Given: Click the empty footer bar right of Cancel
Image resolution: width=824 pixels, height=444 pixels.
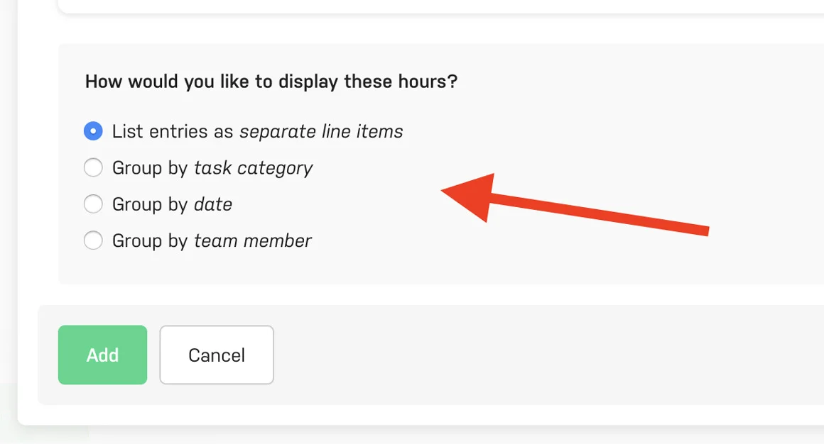Looking at the screenshot, I should (547, 355).
